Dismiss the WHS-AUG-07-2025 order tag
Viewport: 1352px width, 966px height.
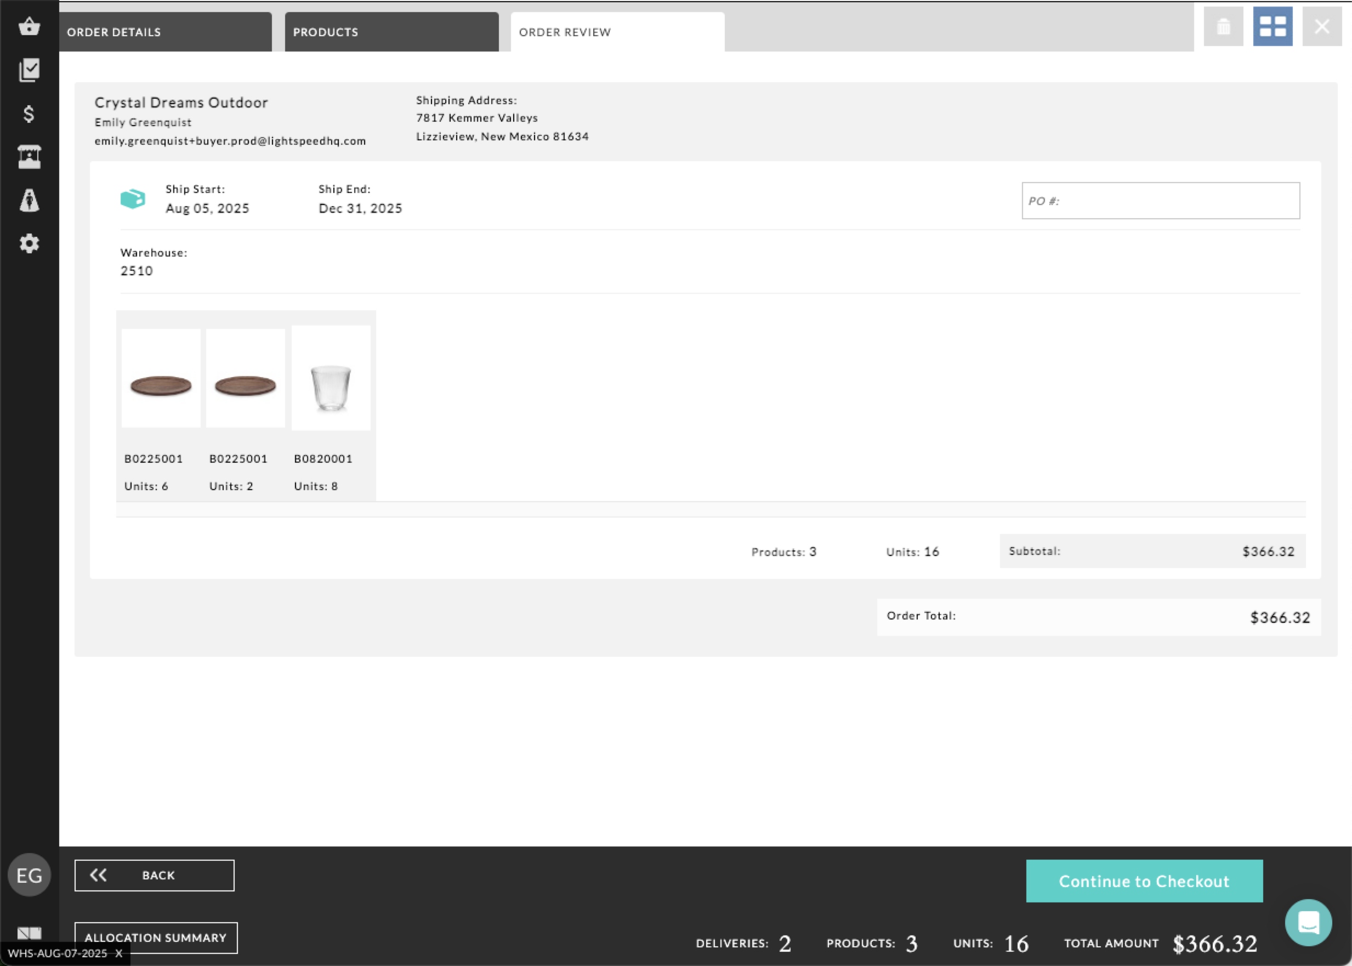coord(120,953)
